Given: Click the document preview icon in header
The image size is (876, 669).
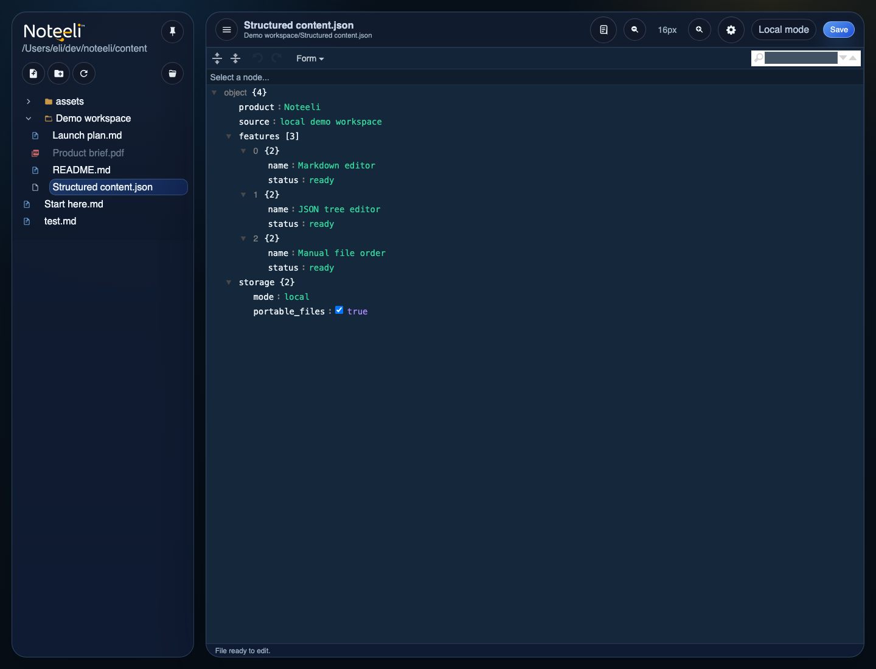Looking at the screenshot, I should (603, 29).
